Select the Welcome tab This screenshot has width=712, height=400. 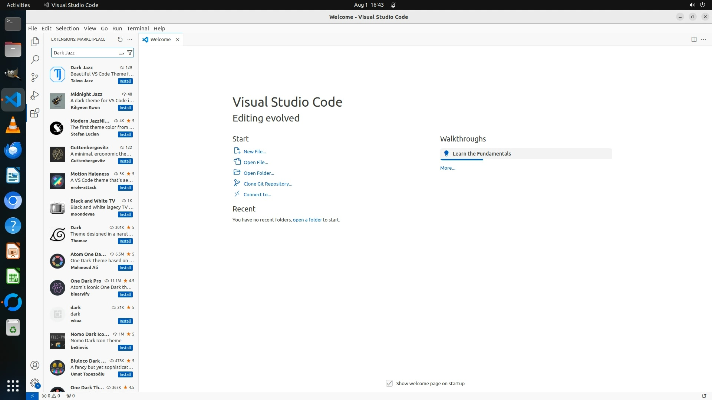point(160,39)
